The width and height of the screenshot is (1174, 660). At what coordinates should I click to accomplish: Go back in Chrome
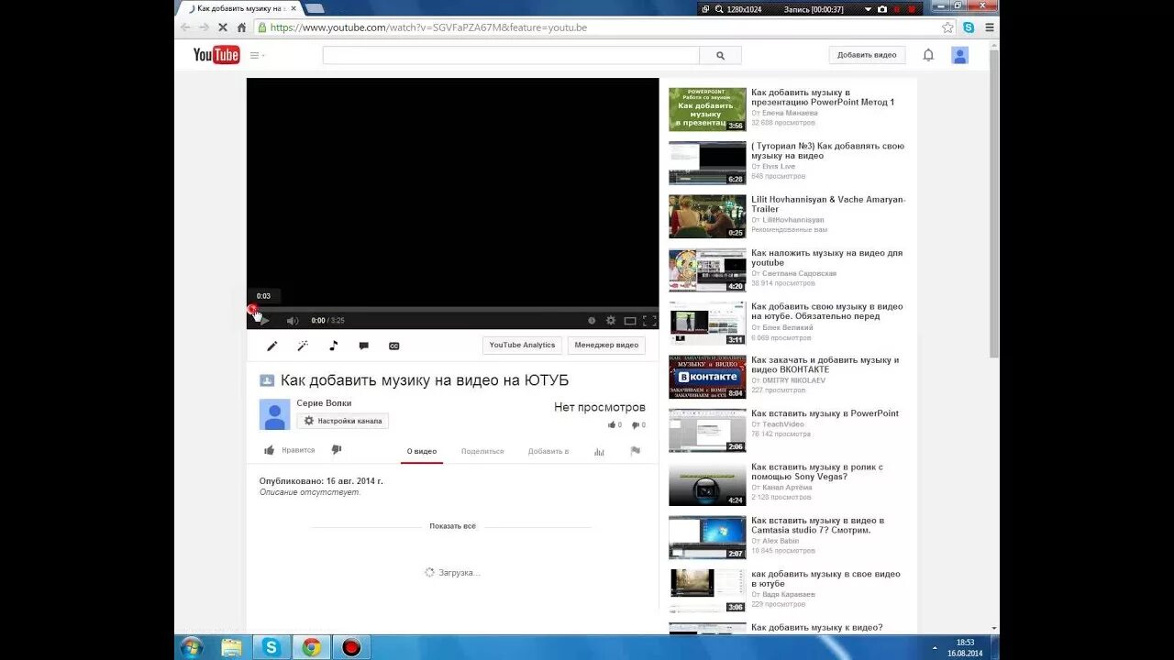[x=185, y=27]
